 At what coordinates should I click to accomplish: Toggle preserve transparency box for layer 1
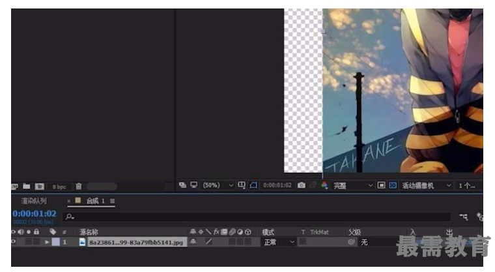click(303, 241)
